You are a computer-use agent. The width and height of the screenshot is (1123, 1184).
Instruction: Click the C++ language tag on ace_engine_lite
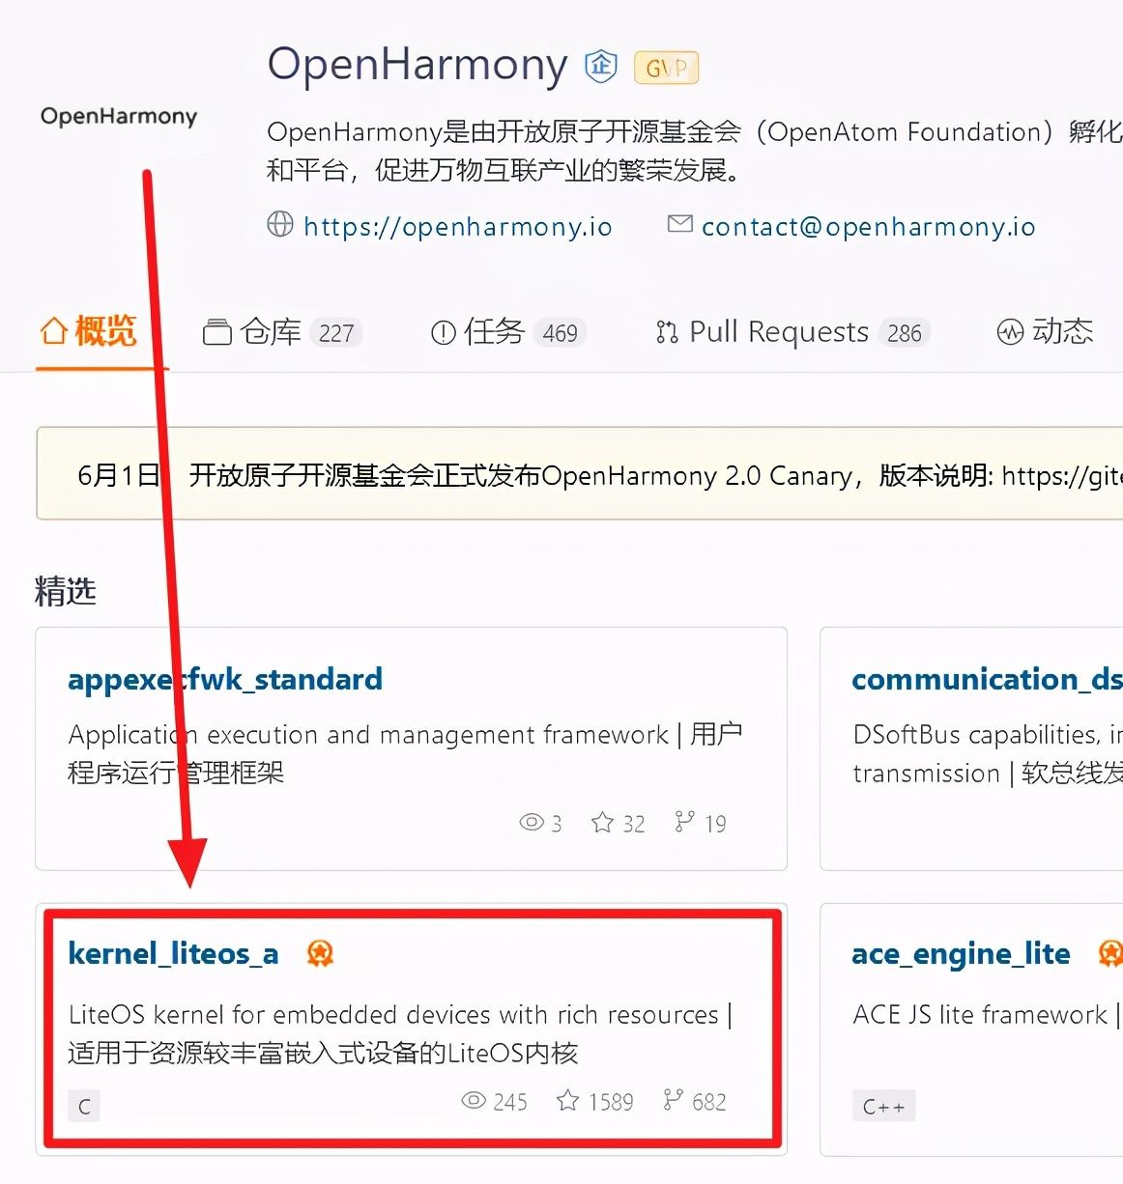[883, 1106]
